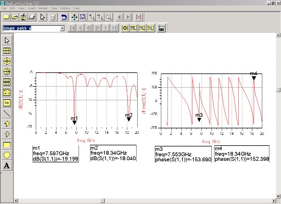Insert a polar plot from the left palette

(7, 61)
